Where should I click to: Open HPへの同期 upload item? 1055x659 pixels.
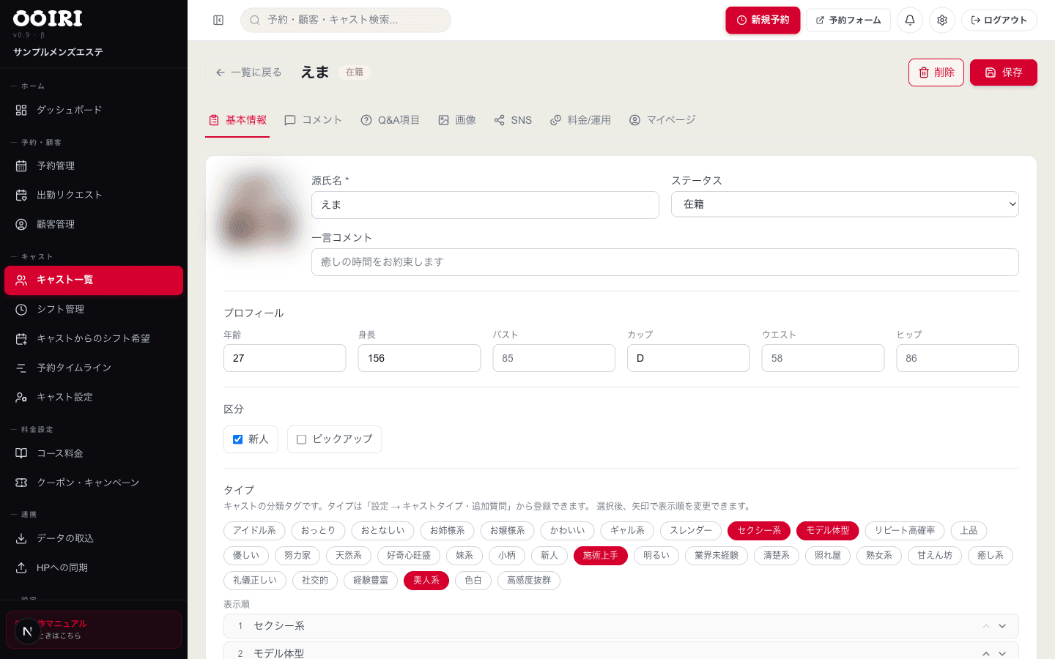(94, 568)
